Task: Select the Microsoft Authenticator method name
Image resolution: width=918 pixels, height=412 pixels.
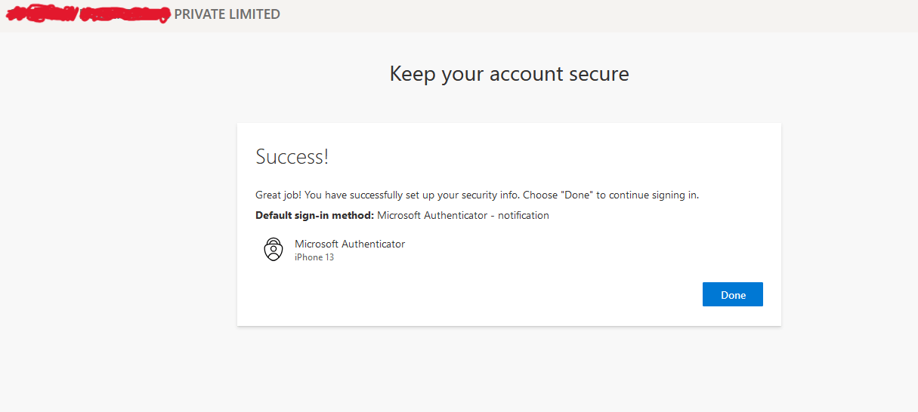Action: point(349,244)
